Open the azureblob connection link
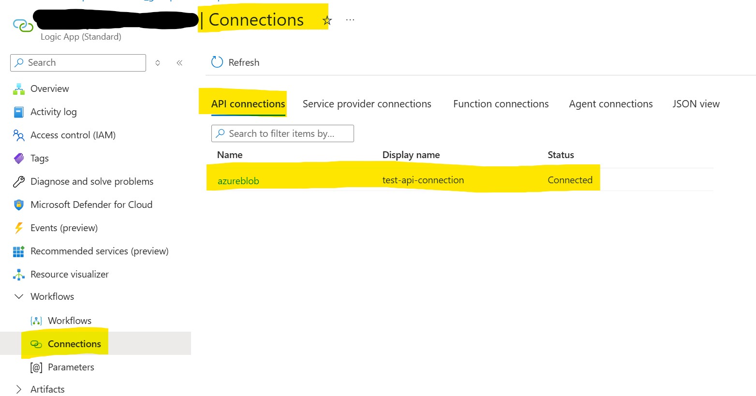Image resolution: width=756 pixels, height=396 pixels. pos(238,181)
